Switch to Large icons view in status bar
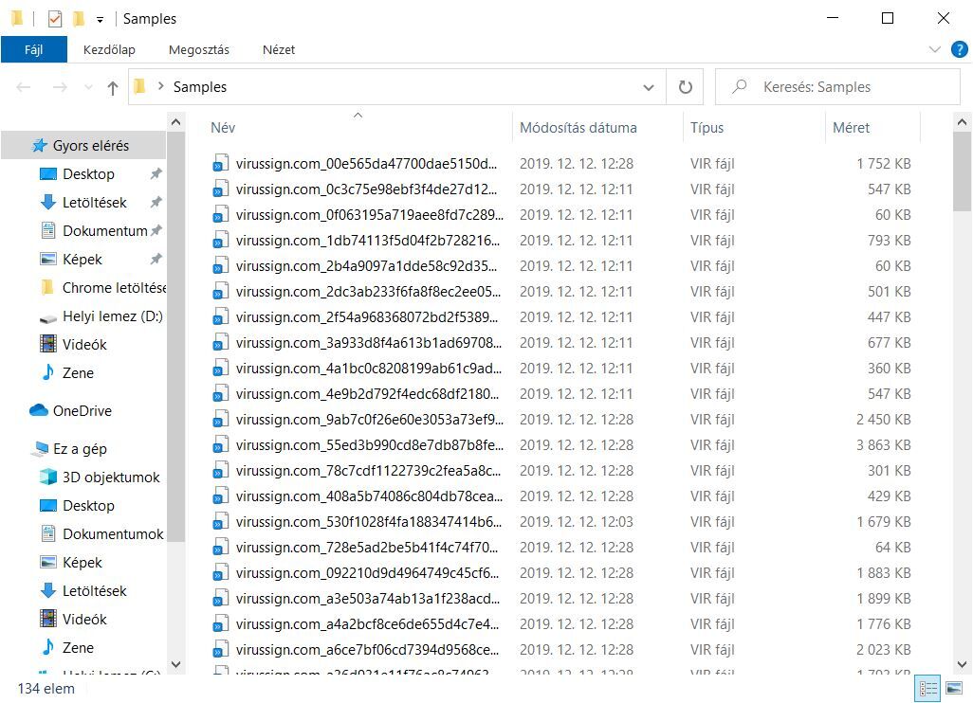Image resolution: width=973 pixels, height=703 pixels. pos(954,688)
